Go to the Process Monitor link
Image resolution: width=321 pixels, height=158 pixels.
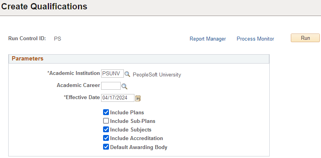tap(255, 39)
